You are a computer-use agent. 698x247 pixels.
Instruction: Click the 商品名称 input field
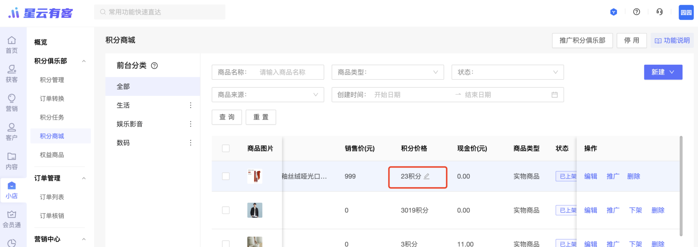coord(289,72)
